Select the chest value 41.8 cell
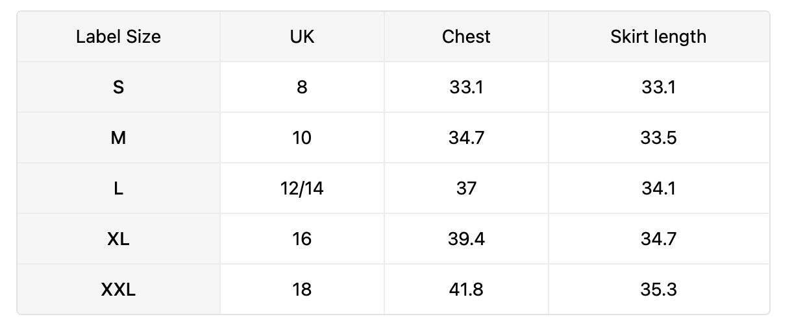 click(x=466, y=289)
